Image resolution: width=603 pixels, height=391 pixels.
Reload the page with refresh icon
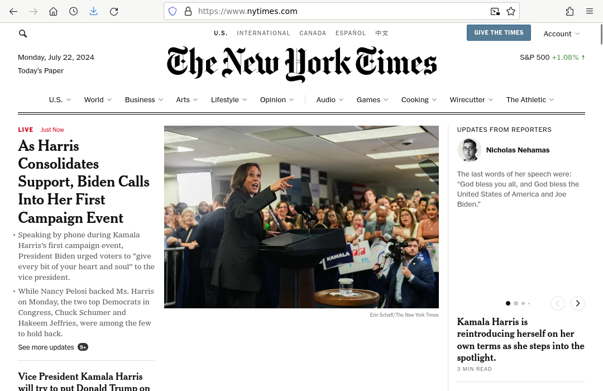point(114,12)
